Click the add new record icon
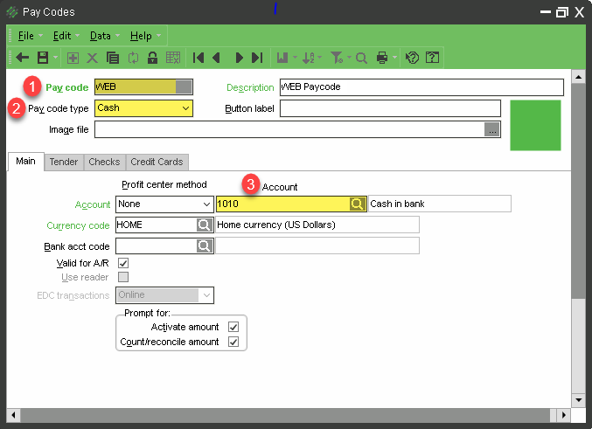The image size is (592, 429). click(x=73, y=59)
